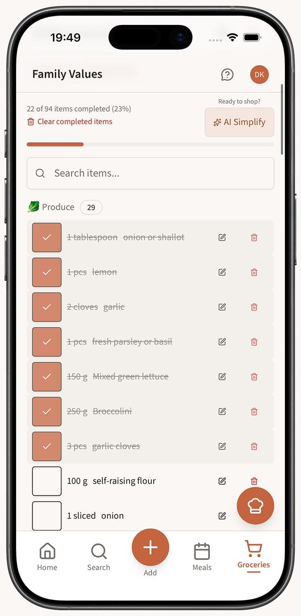Screen dimensions: 301x616
Task: Delete the lemon item using its trash icon
Action: pyautogui.click(x=254, y=272)
